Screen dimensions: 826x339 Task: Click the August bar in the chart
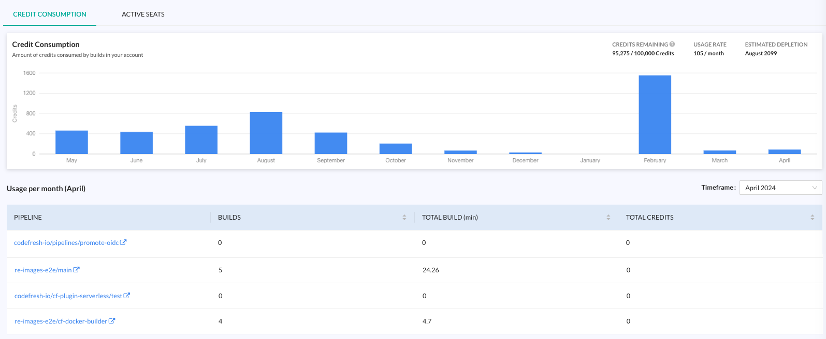tap(266, 133)
